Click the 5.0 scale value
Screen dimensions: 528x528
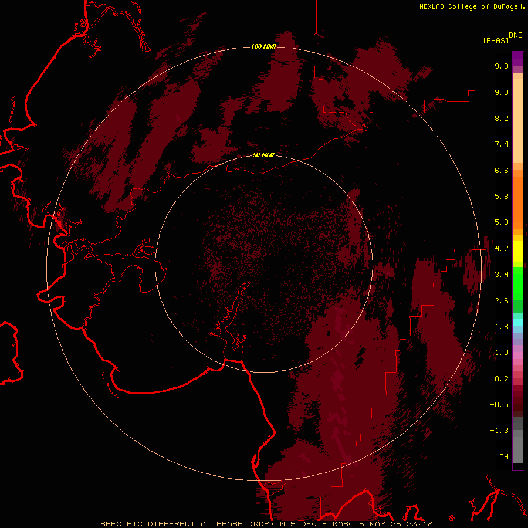pos(502,222)
